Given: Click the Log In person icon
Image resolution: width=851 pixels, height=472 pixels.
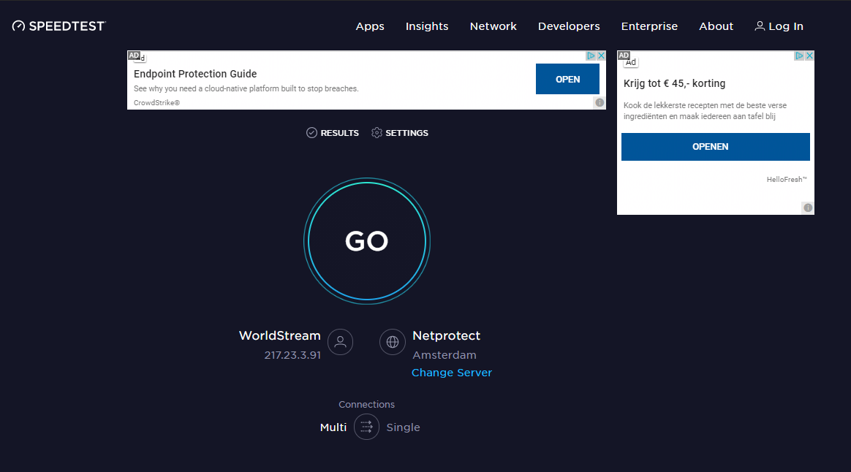Looking at the screenshot, I should pyautogui.click(x=760, y=26).
